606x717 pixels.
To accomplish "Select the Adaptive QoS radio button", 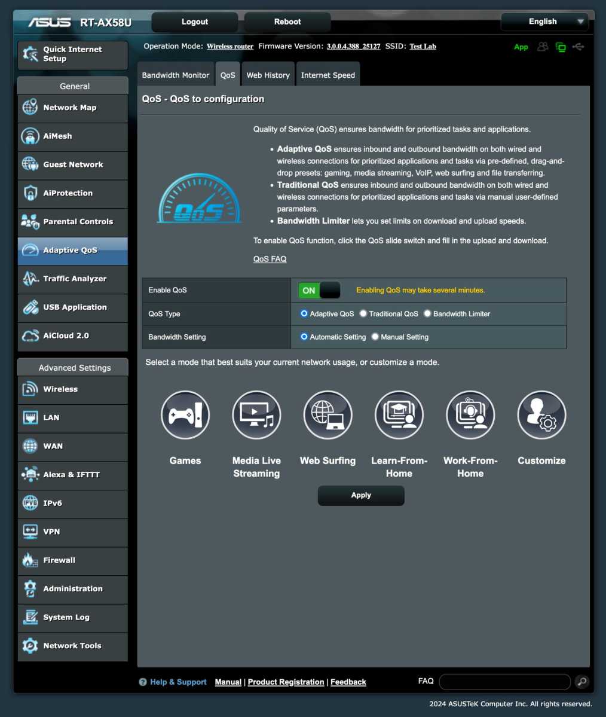I will [304, 313].
